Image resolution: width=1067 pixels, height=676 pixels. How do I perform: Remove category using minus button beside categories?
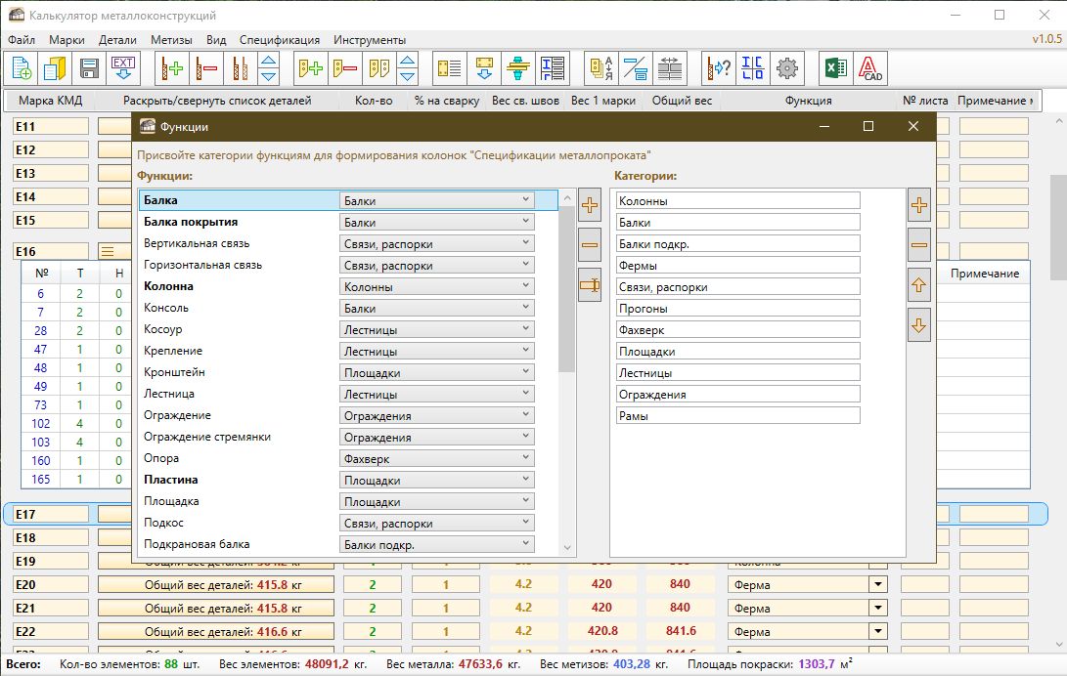[x=919, y=245]
